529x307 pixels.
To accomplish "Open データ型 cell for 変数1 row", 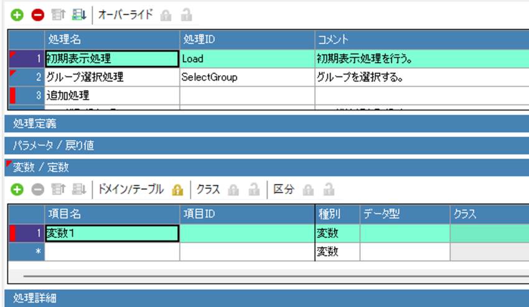I will click(405, 233).
